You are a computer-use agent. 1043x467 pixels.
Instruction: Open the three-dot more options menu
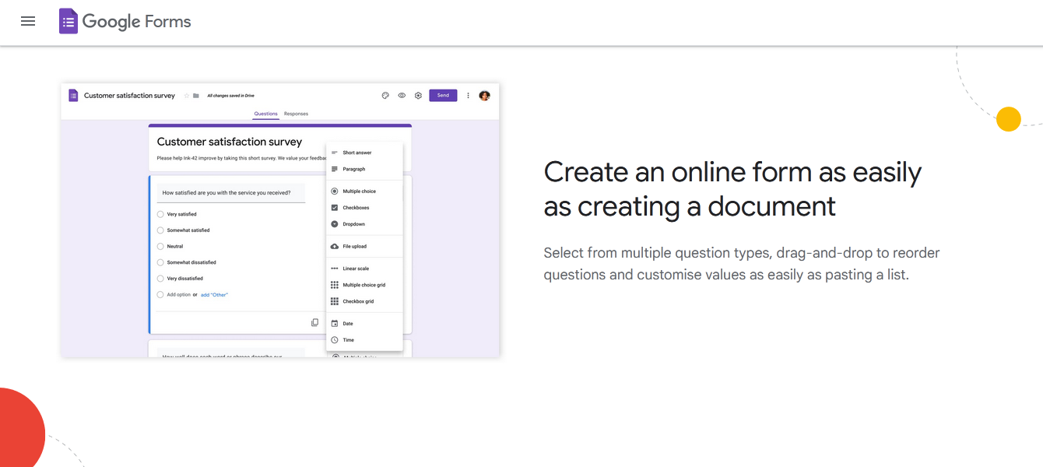coord(468,95)
